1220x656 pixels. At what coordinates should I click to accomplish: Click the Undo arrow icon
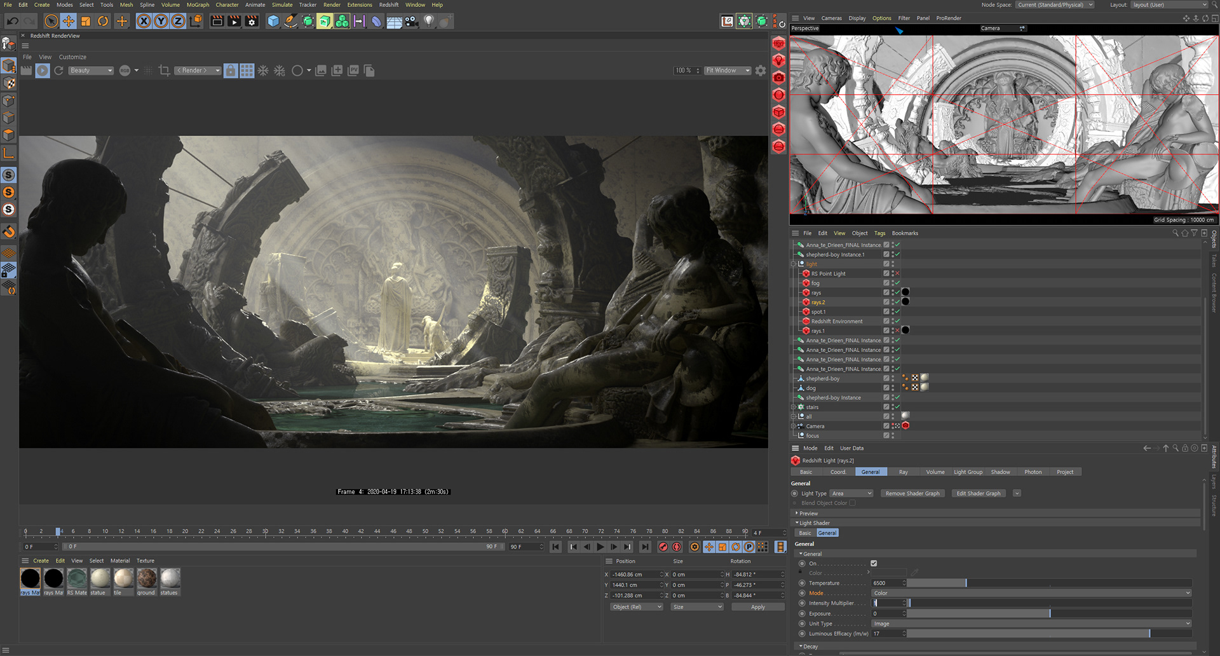[x=13, y=21]
